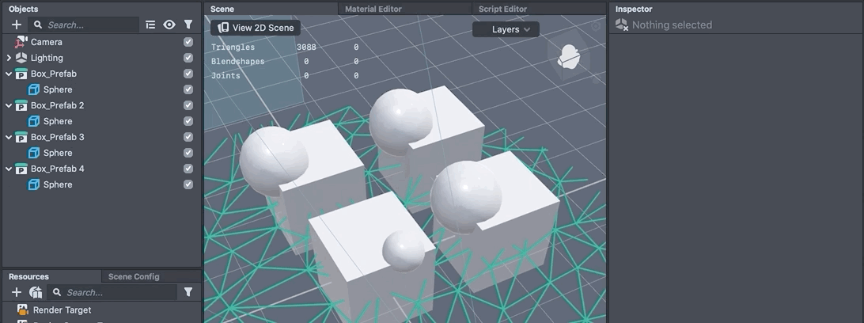Disable the Lighting object checkbox
The height and width of the screenshot is (323, 864).
(x=188, y=58)
